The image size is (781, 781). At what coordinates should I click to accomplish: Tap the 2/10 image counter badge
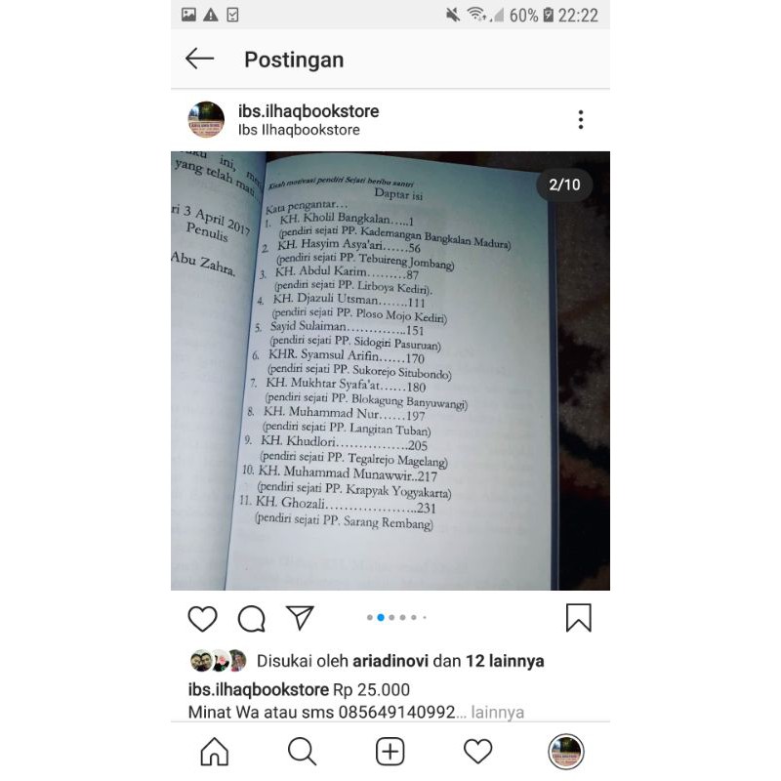click(564, 185)
